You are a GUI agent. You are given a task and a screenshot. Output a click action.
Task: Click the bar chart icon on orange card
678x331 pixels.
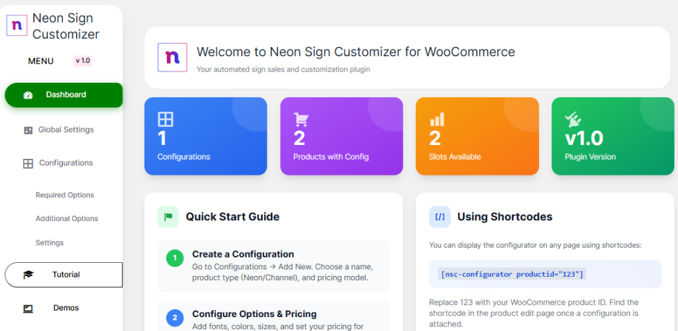tap(437, 119)
